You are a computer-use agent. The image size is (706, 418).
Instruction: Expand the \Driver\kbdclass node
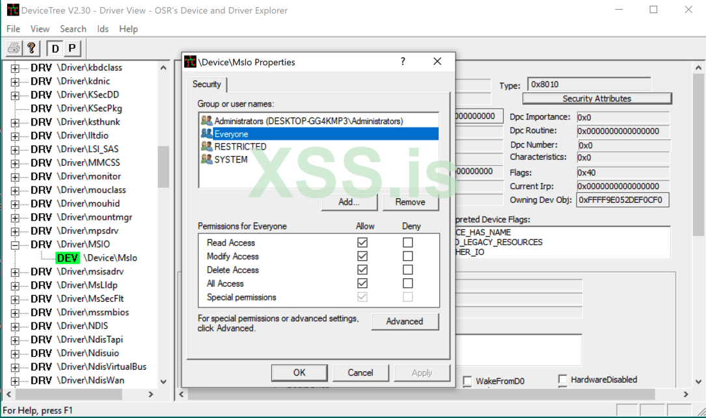pos(15,68)
